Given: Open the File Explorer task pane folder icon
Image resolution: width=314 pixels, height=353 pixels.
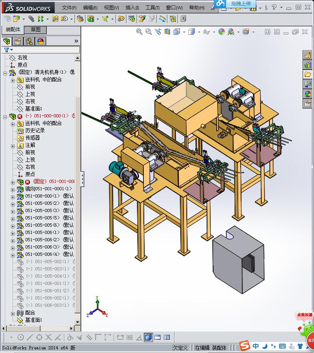Looking at the screenshot, I should tap(308, 74).
